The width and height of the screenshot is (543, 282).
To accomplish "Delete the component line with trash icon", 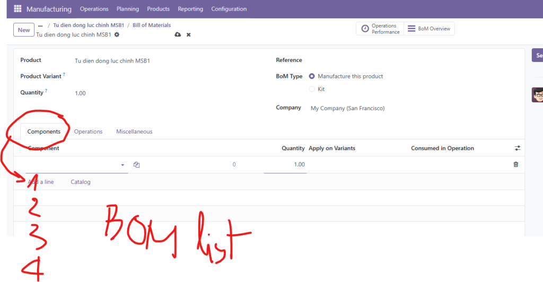I will pyautogui.click(x=516, y=164).
